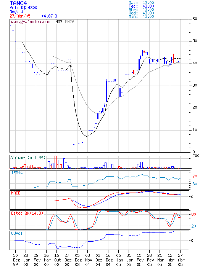Viewport: 208px width, 274px height.
Task: Click the +4.87 % change value
Action: [49, 16]
